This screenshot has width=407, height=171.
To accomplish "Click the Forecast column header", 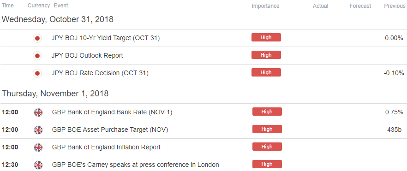I will point(360,6).
